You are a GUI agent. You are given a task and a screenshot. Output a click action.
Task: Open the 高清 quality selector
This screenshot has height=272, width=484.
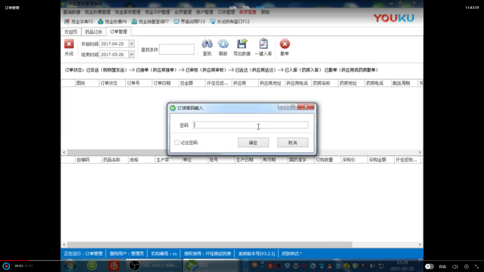click(x=442, y=266)
